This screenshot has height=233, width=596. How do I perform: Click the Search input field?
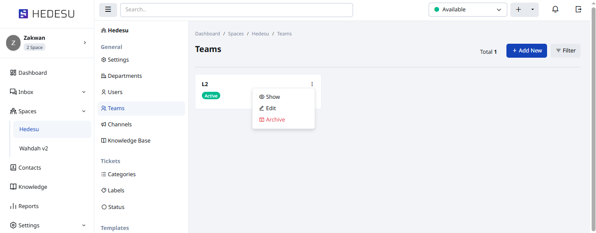[236, 10]
